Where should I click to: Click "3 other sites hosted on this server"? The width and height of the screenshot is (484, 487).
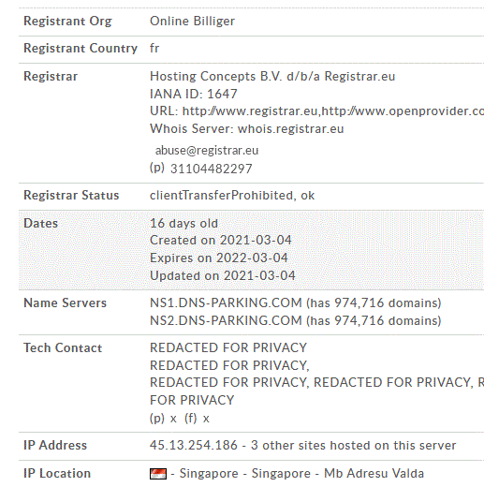point(353,445)
